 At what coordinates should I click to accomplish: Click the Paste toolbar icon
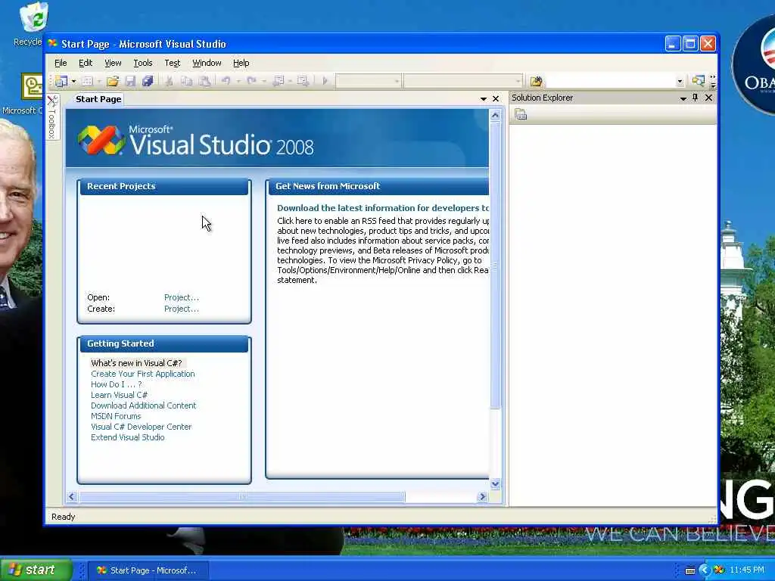204,81
